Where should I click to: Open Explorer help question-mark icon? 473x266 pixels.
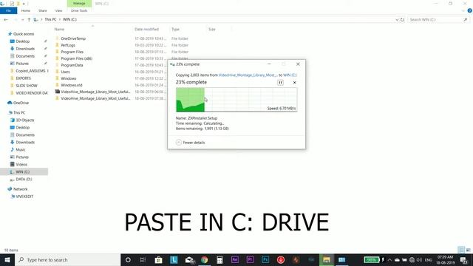470,10
